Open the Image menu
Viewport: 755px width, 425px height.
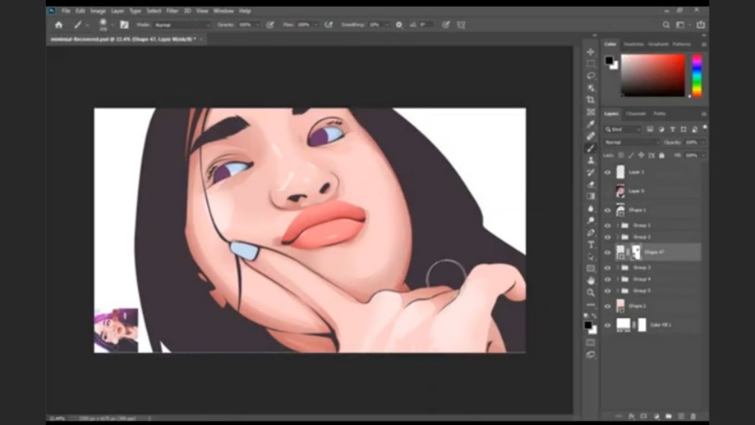[98, 11]
